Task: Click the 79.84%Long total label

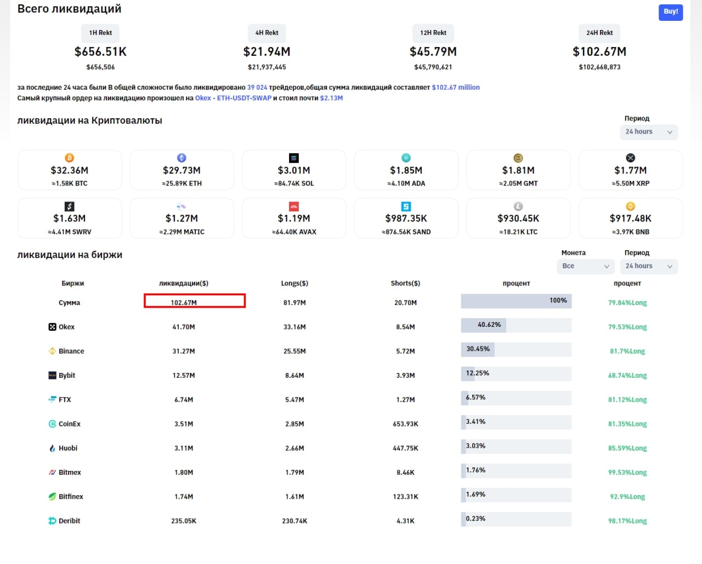Action: point(627,303)
